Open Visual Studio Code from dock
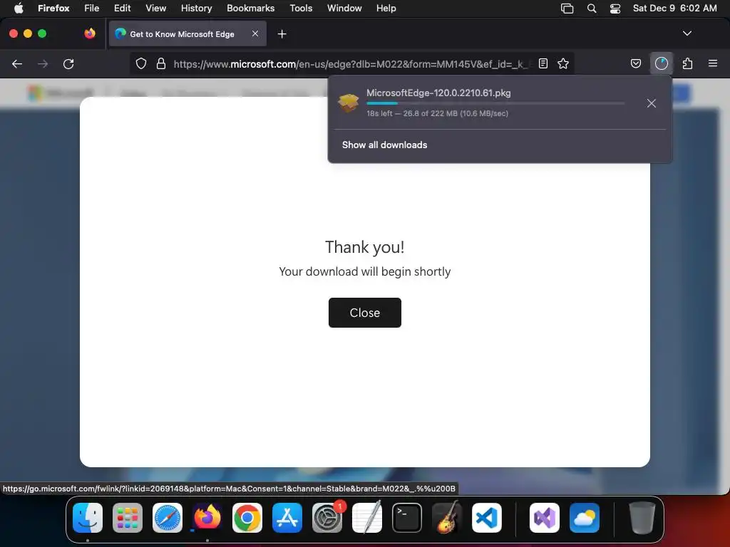Image resolution: width=730 pixels, height=547 pixels. point(486,518)
